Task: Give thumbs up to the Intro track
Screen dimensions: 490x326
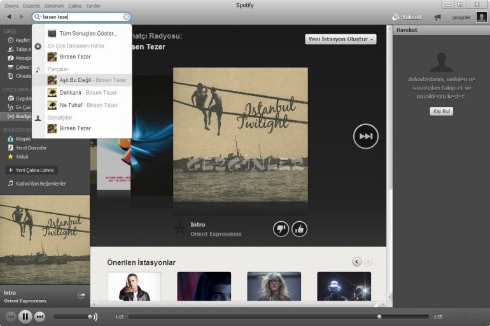Action: click(299, 229)
